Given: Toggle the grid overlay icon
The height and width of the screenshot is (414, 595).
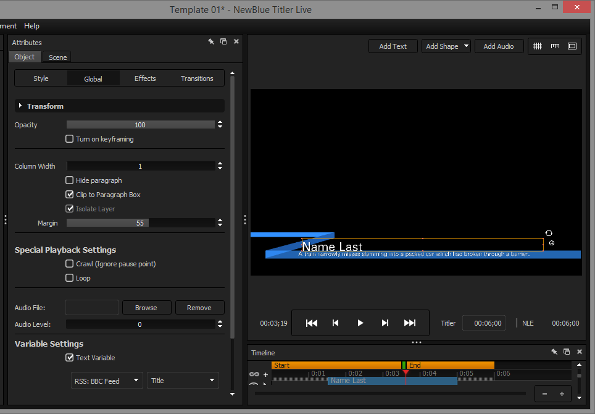Looking at the screenshot, I should 538,46.
